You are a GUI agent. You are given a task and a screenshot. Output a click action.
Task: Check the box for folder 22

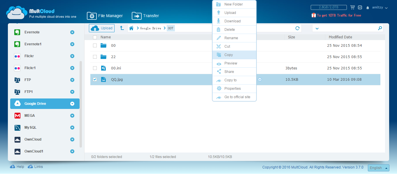[95, 57]
